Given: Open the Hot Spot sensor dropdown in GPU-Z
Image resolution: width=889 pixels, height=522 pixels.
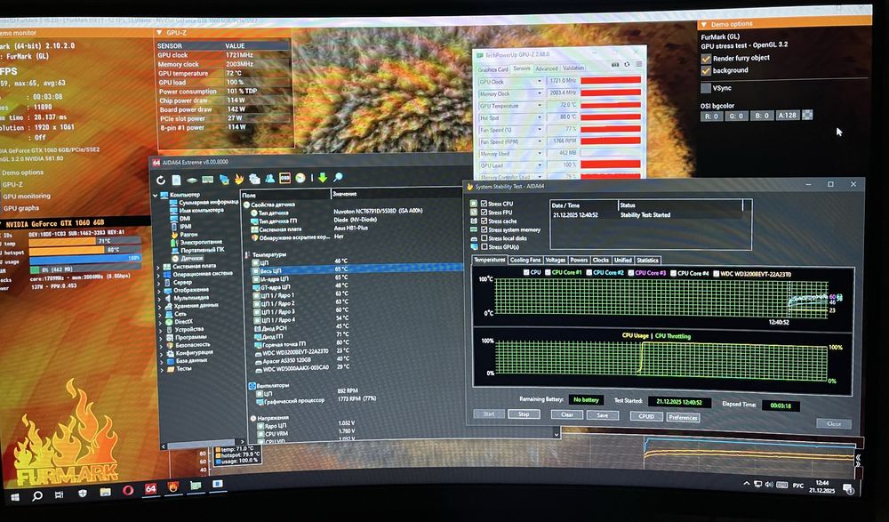Looking at the screenshot, I should (x=540, y=118).
